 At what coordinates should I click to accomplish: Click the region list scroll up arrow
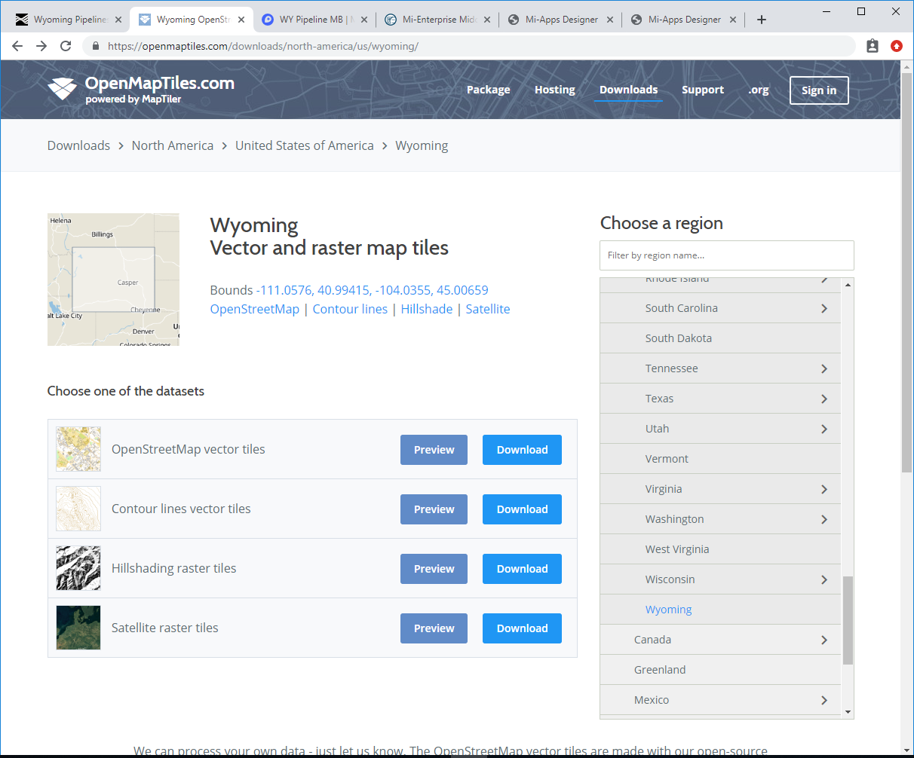[x=848, y=284]
